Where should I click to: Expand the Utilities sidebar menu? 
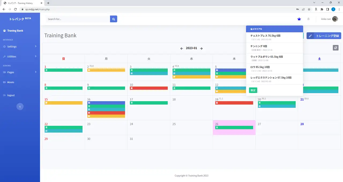tap(20, 56)
